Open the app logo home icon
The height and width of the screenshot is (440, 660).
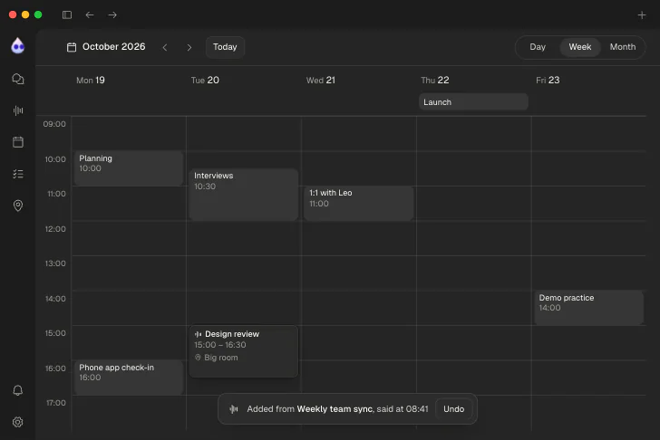(18, 46)
